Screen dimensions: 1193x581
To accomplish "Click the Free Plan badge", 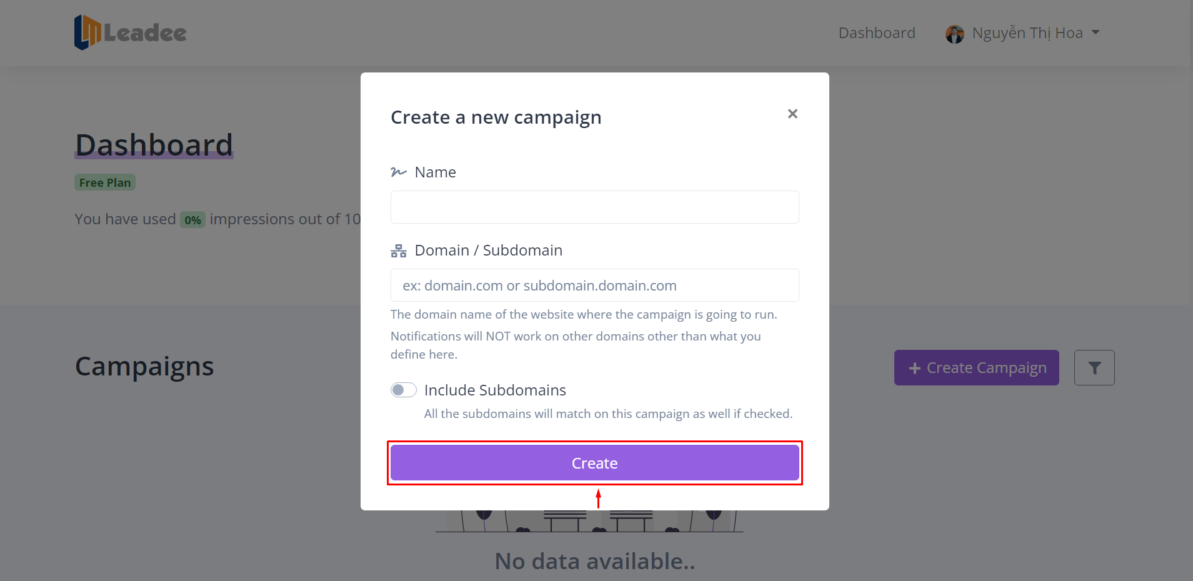I will 105,182.
